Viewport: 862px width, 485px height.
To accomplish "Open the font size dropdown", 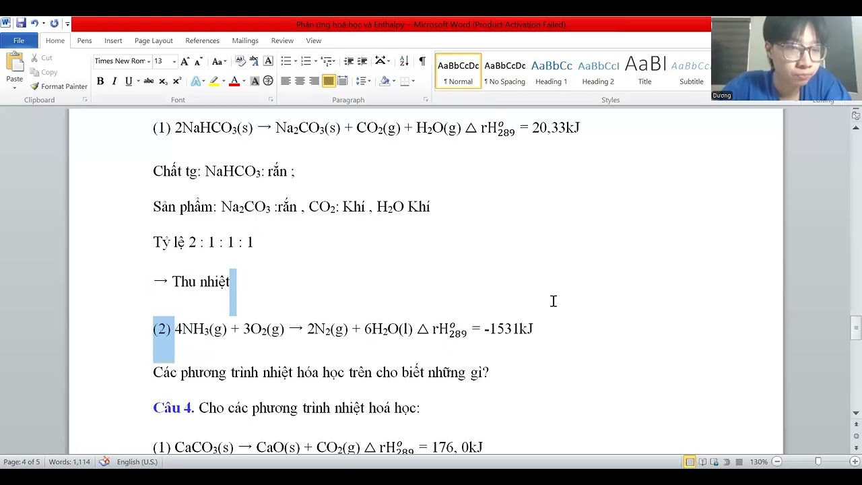I will 174,61.
